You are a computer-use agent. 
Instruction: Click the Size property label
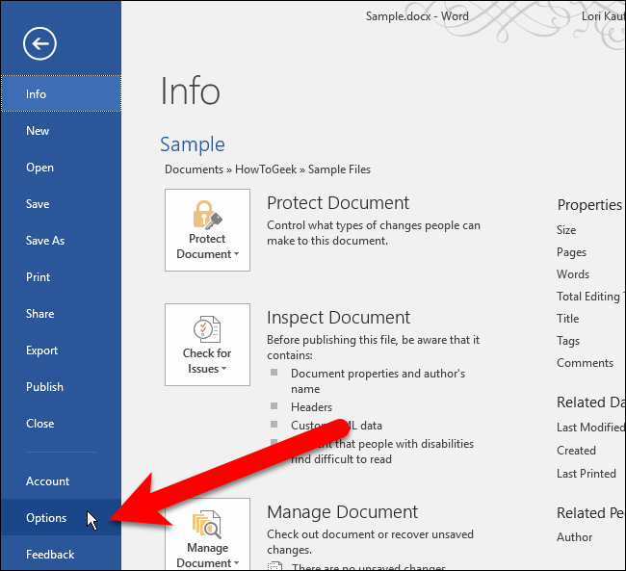566,230
